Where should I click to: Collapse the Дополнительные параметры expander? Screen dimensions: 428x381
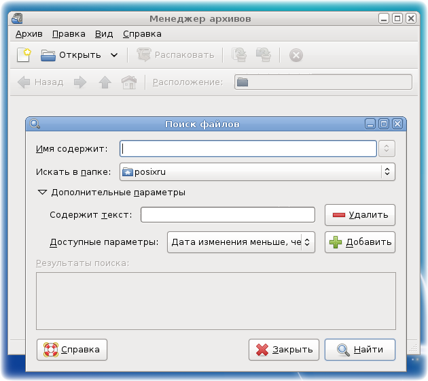pos(42,193)
